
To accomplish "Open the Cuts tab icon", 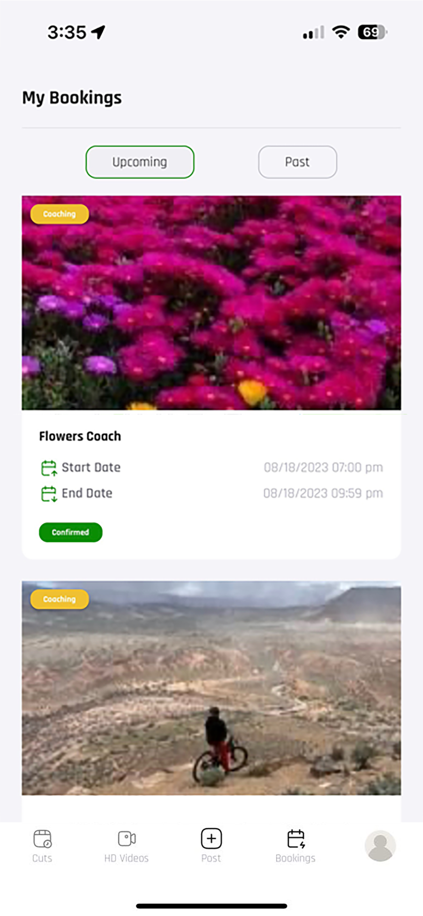I will tap(42, 839).
